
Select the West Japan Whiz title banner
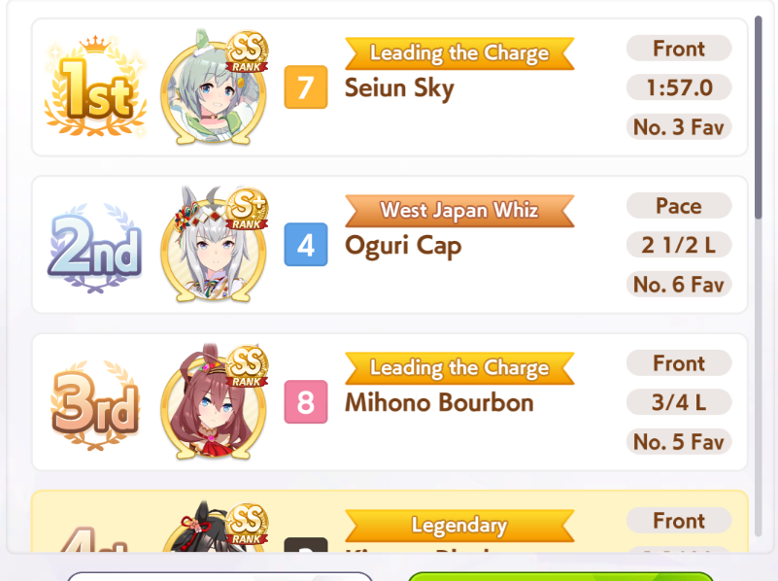pos(459,211)
